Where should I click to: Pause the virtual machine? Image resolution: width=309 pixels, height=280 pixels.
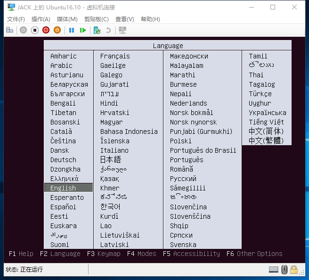72,30
